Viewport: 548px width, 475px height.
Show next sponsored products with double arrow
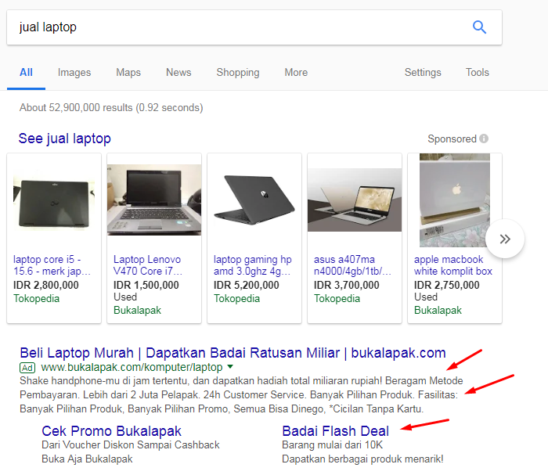tap(505, 239)
